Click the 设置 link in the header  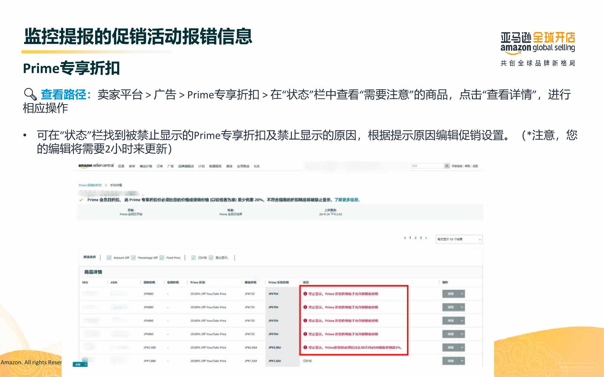(475, 166)
